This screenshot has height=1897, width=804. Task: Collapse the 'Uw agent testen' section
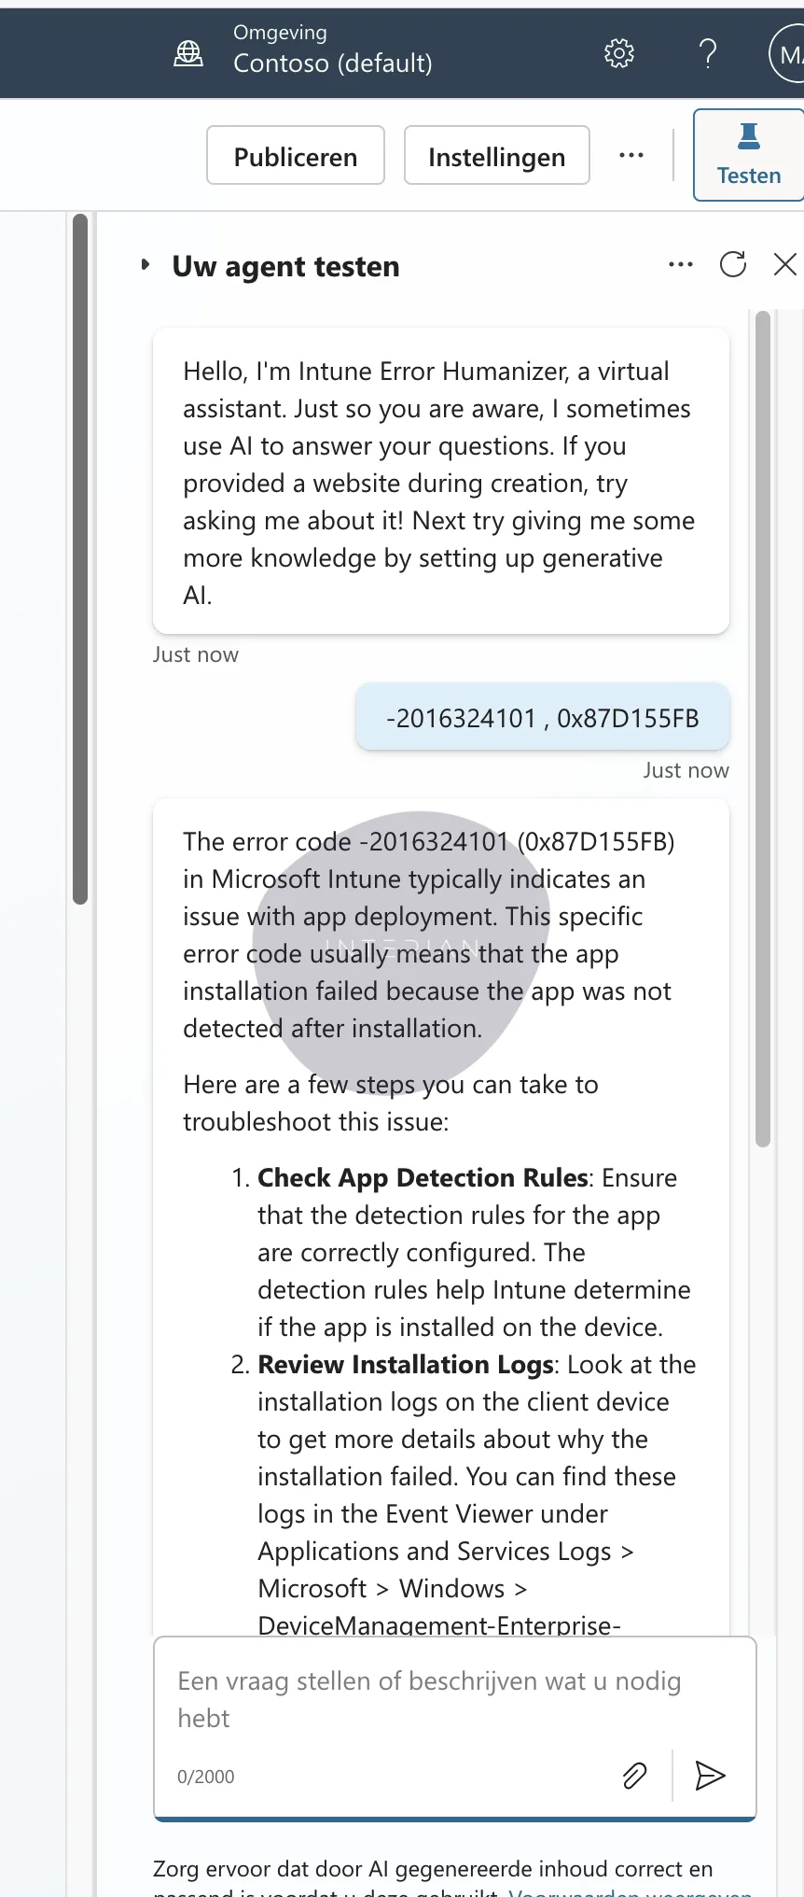click(x=146, y=265)
